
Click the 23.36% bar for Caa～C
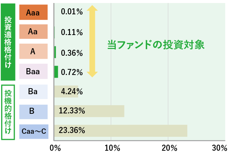pyautogui.click(x=121, y=131)
